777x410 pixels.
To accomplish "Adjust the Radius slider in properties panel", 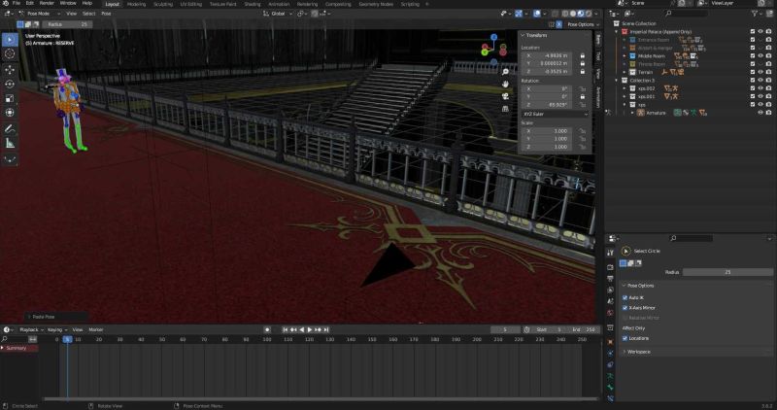I will (x=727, y=272).
